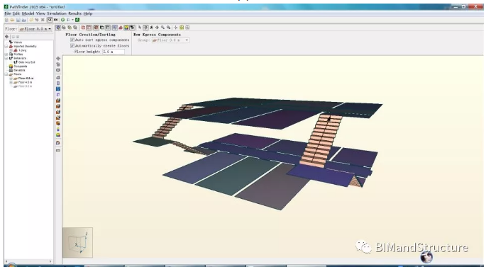Click the bottom flat icon in left toolbar

click(x=58, y=151)
